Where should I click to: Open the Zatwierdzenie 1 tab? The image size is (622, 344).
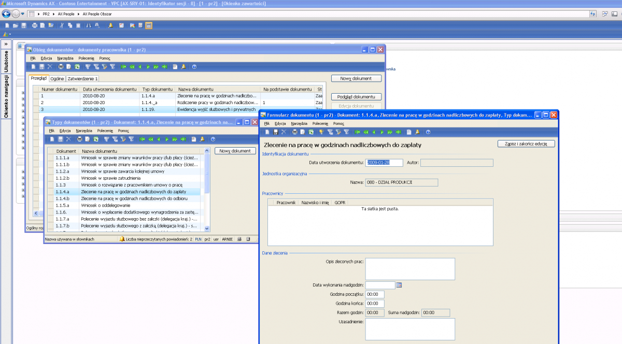[x=82, y=79]
